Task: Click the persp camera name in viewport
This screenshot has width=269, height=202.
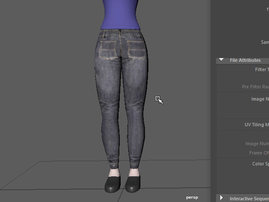Action: coord(192,197)
